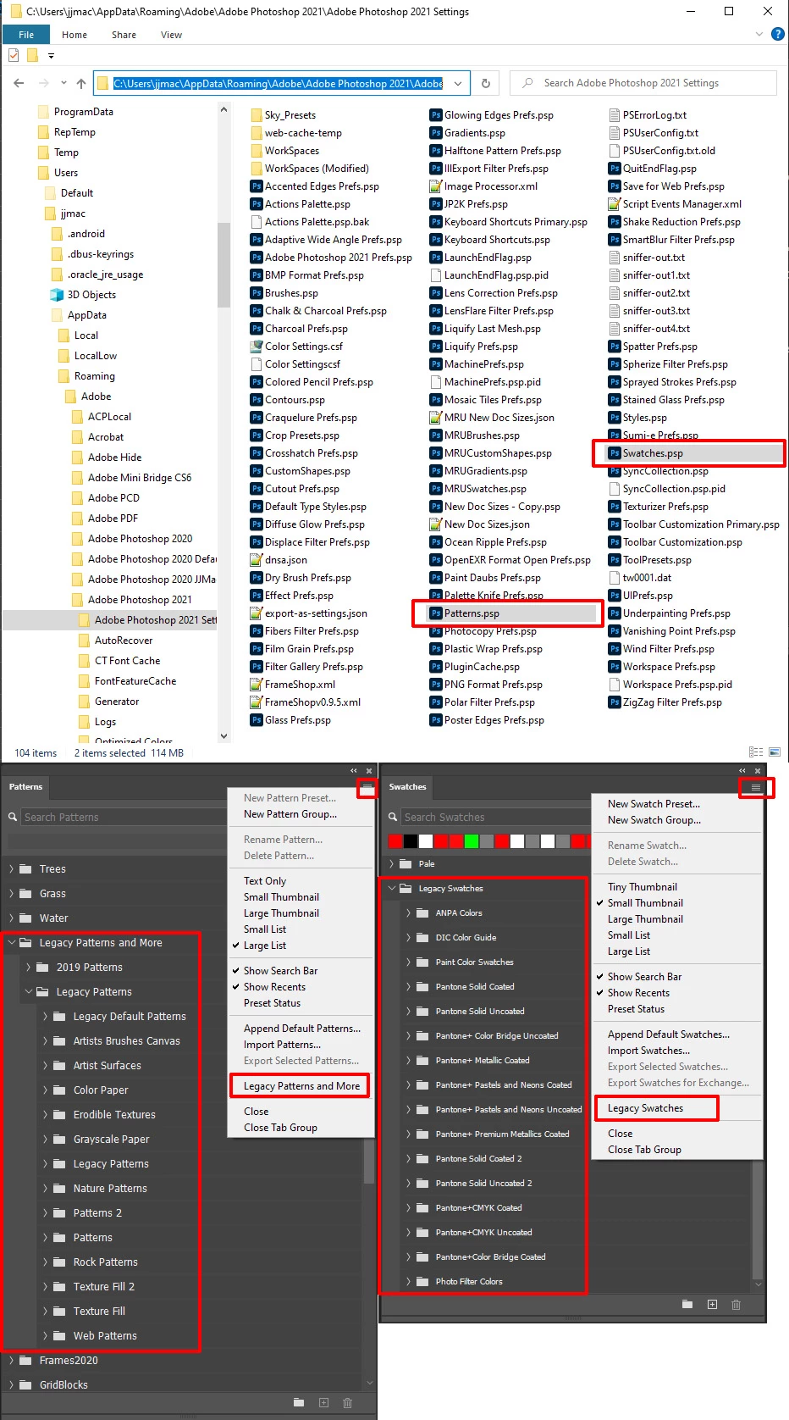Switch Explorer to large icons view
This screenshot has width=789, height=1420.
tap(775, 752)
